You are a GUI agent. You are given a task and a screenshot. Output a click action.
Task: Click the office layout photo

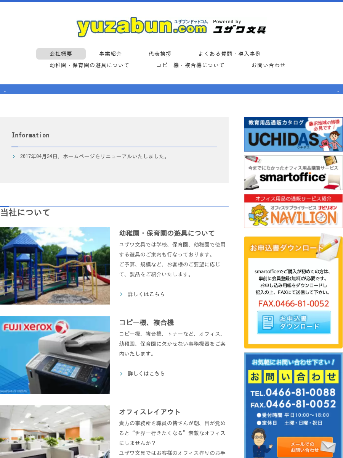tap(55, 432)
